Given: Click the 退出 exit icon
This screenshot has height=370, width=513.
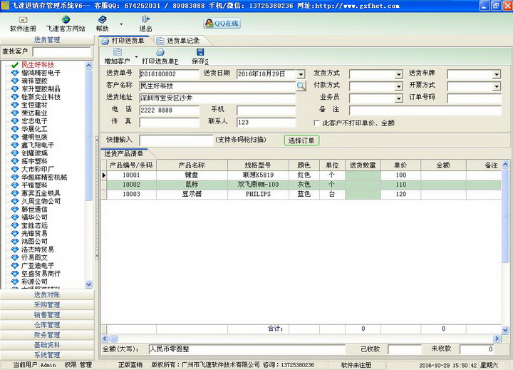Looking at the screenshot, I should point(145,19).
